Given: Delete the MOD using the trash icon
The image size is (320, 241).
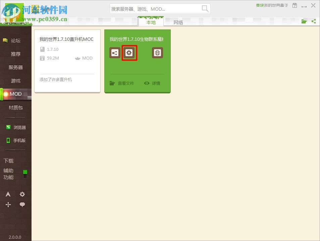Looking at the screenshot, I should 157,53.
